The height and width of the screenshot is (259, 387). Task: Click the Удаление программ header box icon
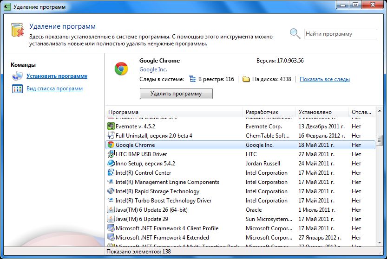(18, 30)
